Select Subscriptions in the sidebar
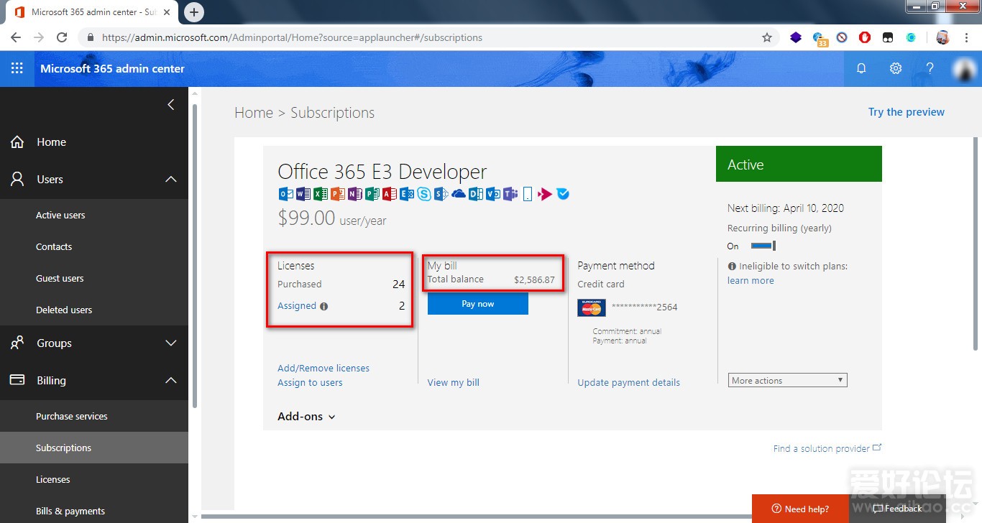 pos(94,448)
